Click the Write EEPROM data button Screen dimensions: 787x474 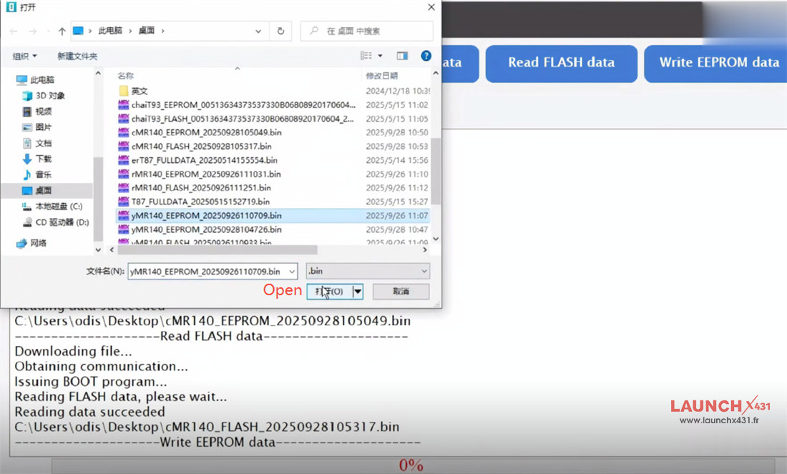click(x=718, y=63)
